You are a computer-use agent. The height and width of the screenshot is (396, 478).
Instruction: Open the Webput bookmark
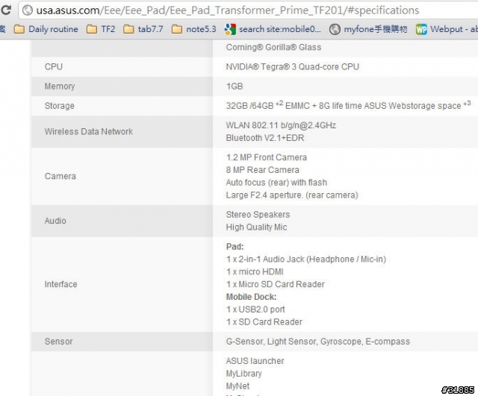[447, 29]
